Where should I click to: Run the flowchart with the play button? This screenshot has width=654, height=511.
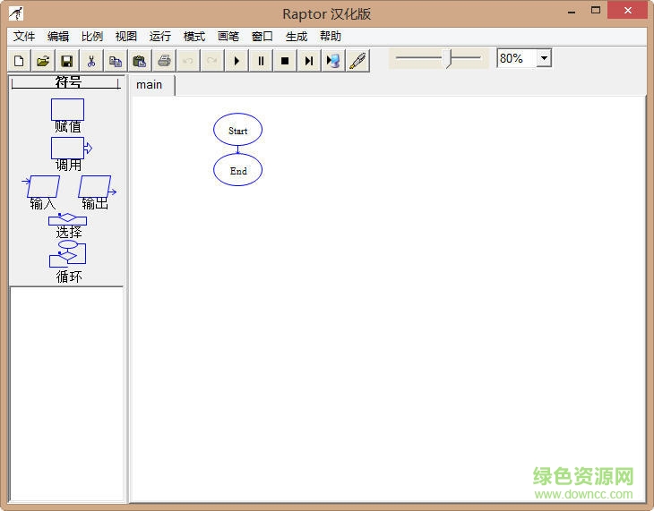click(237, 61)
